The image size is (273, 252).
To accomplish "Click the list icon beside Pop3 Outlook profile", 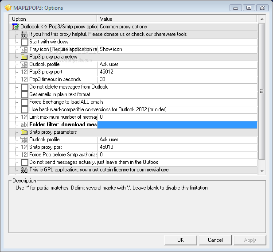I will [24, 65].
